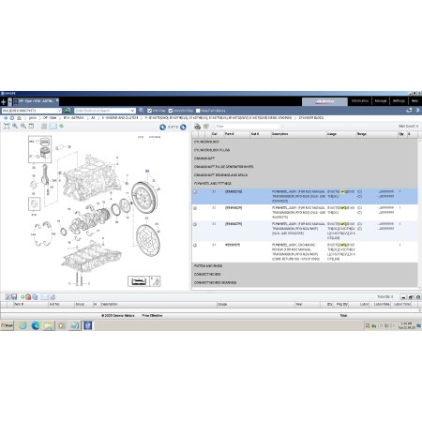Go to the previous illustration page

[162, 127]
